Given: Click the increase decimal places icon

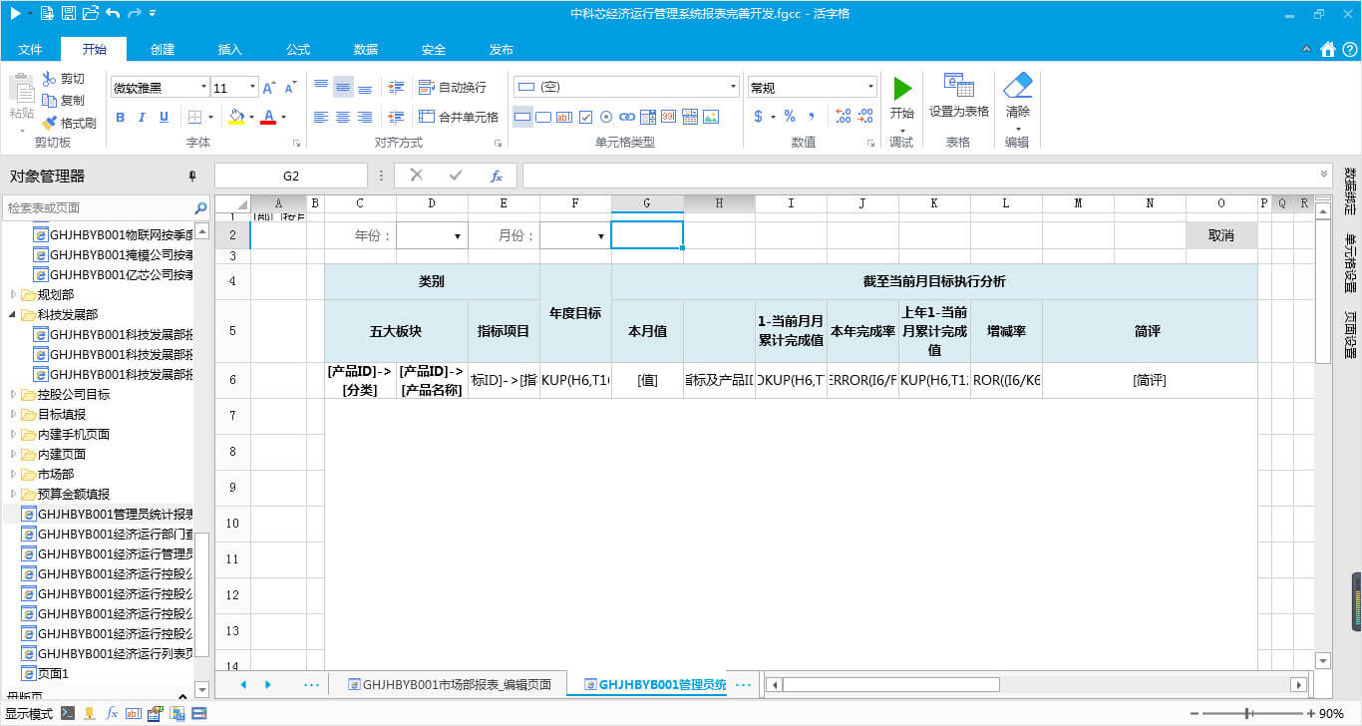Looking at the screenshot, I should 843,117.
